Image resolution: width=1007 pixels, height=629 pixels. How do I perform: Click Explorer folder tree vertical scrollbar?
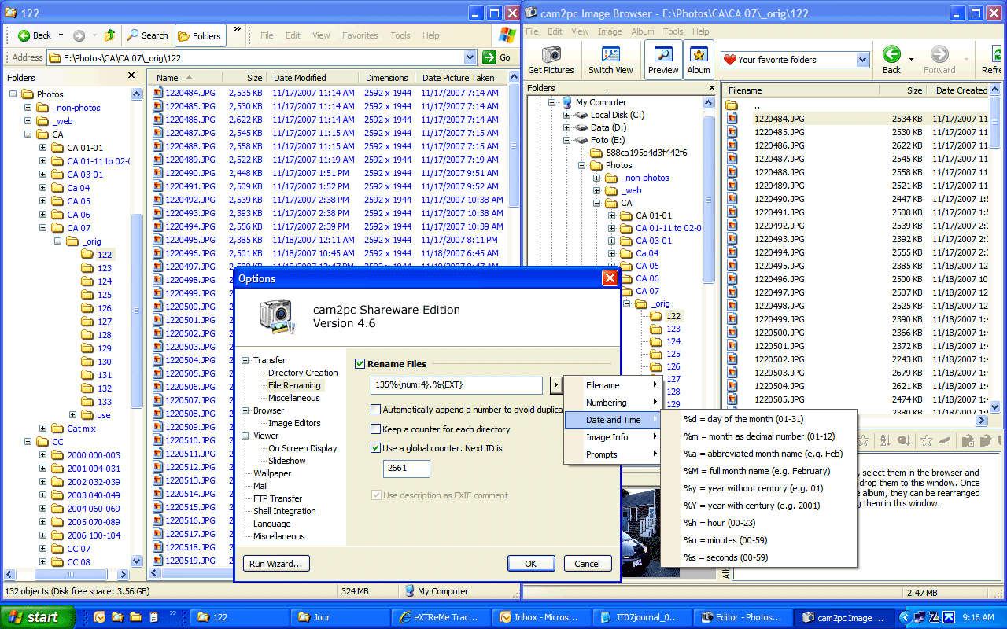pyautogui.click(x=136, y=311)
